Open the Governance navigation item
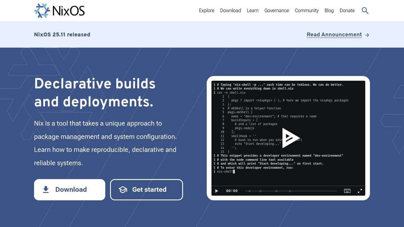The image size is (404, 227). (x=276, y=10)
